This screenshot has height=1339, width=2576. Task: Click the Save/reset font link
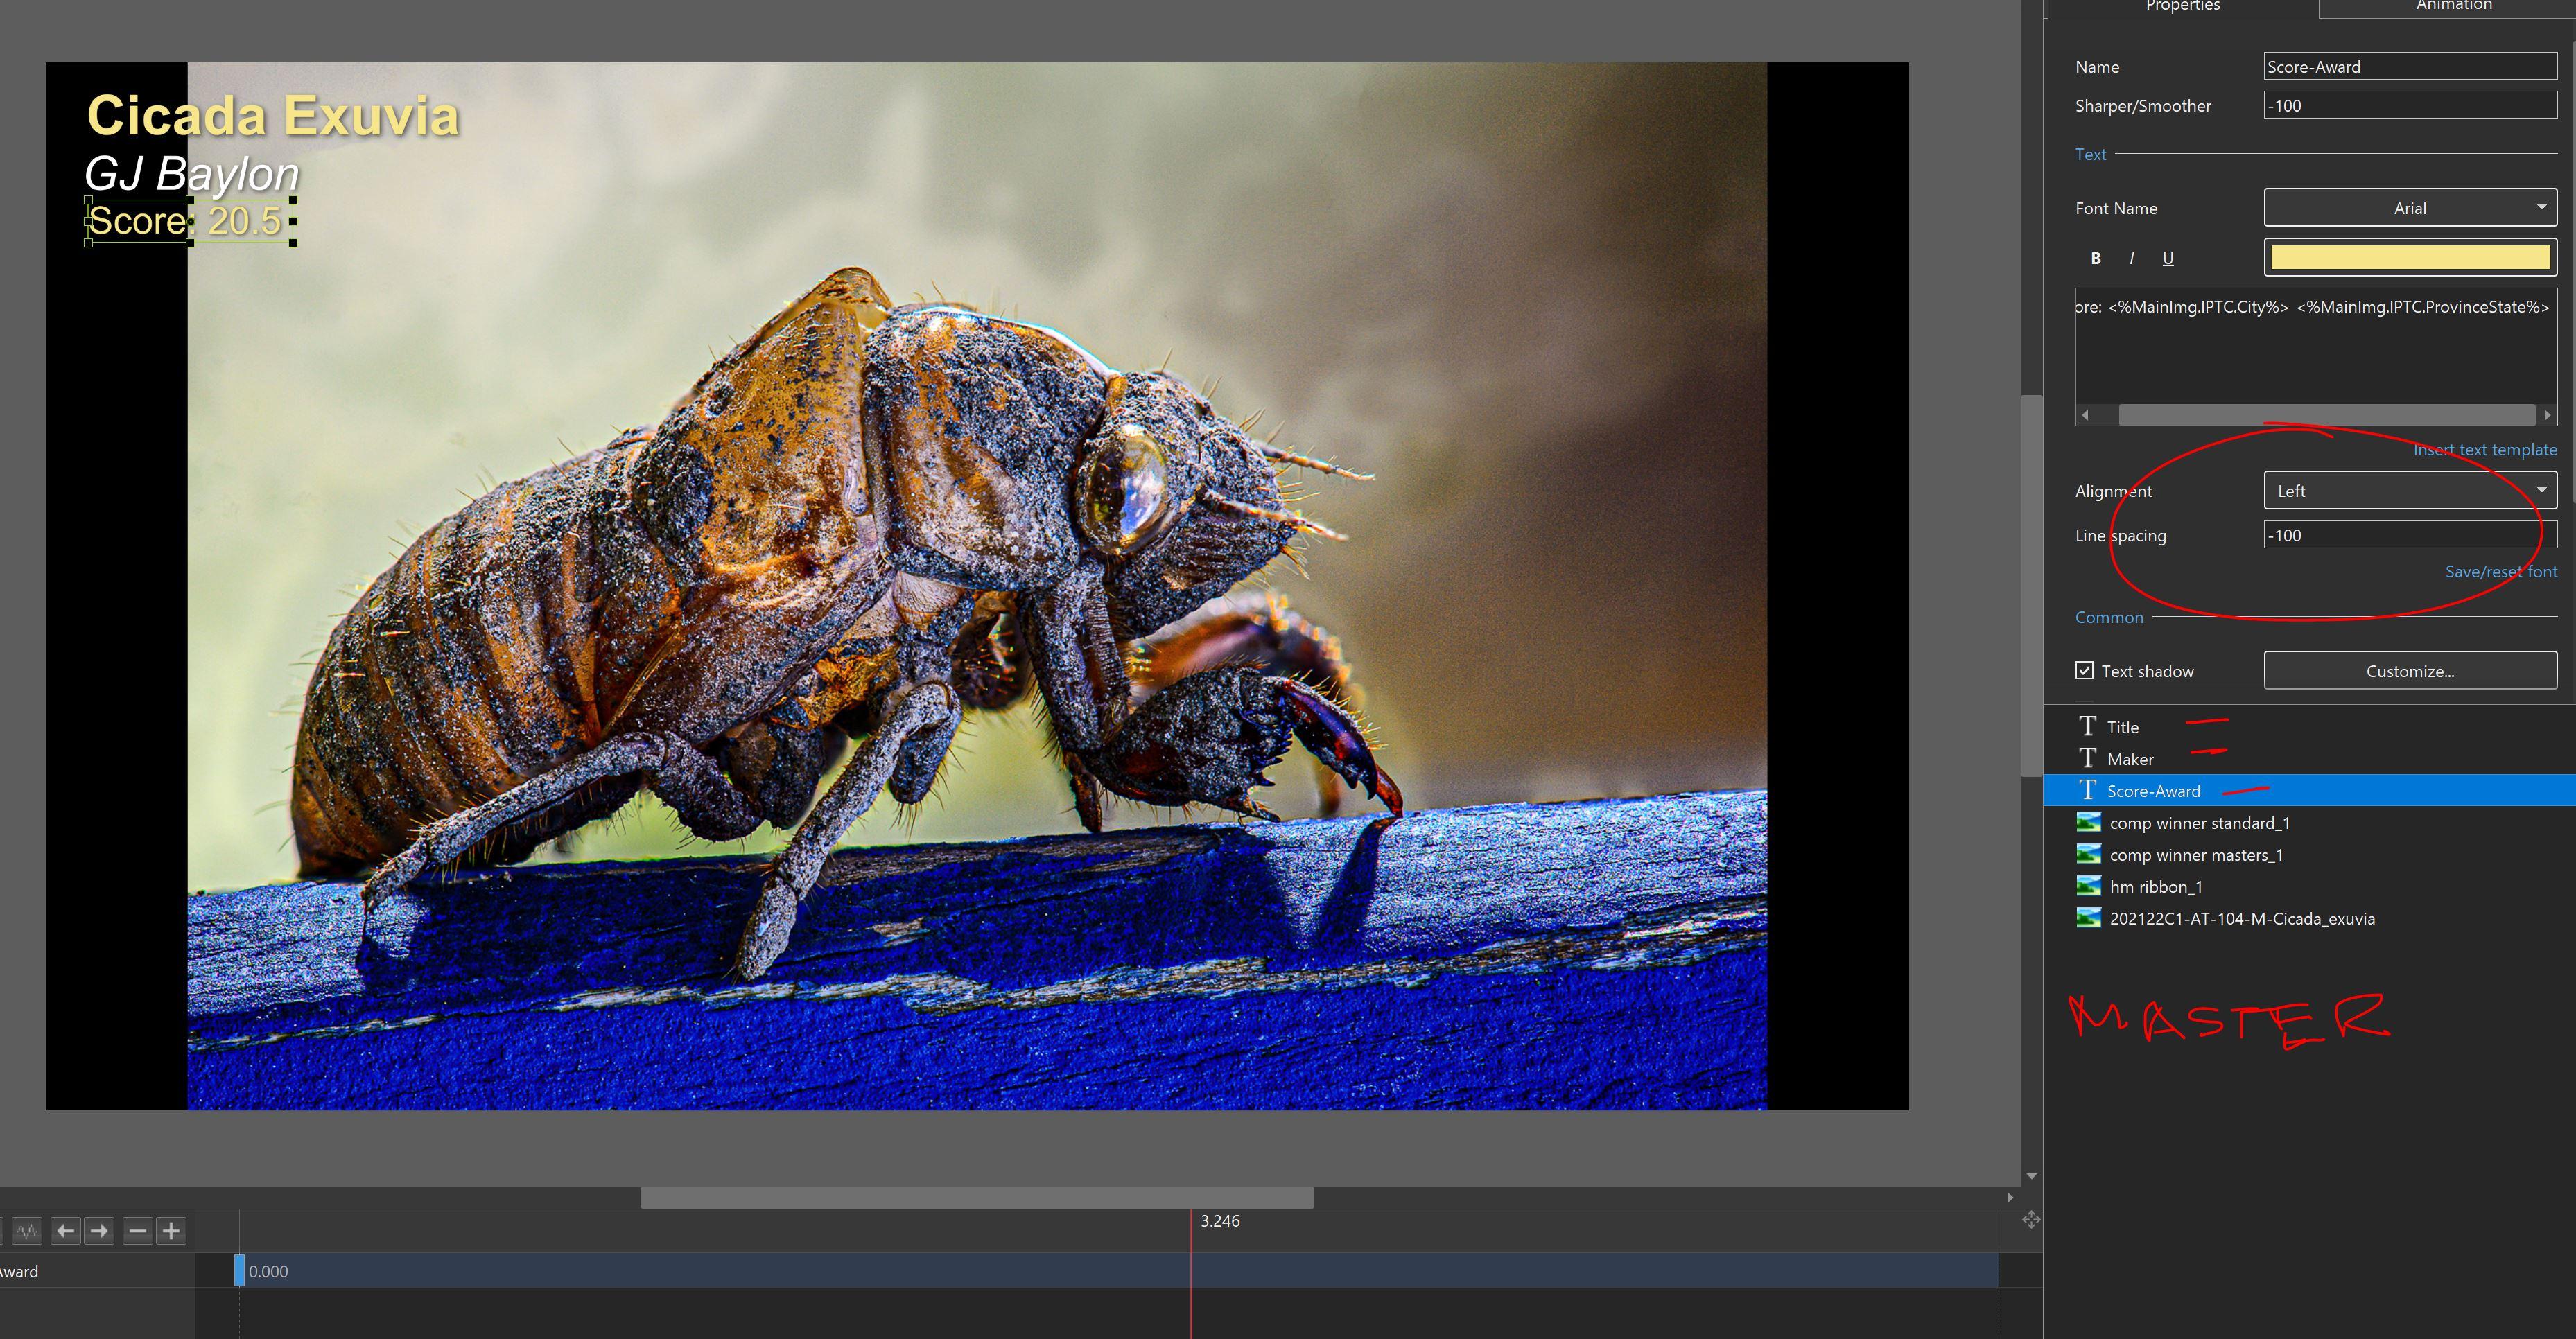click(x=2500, y=572)
